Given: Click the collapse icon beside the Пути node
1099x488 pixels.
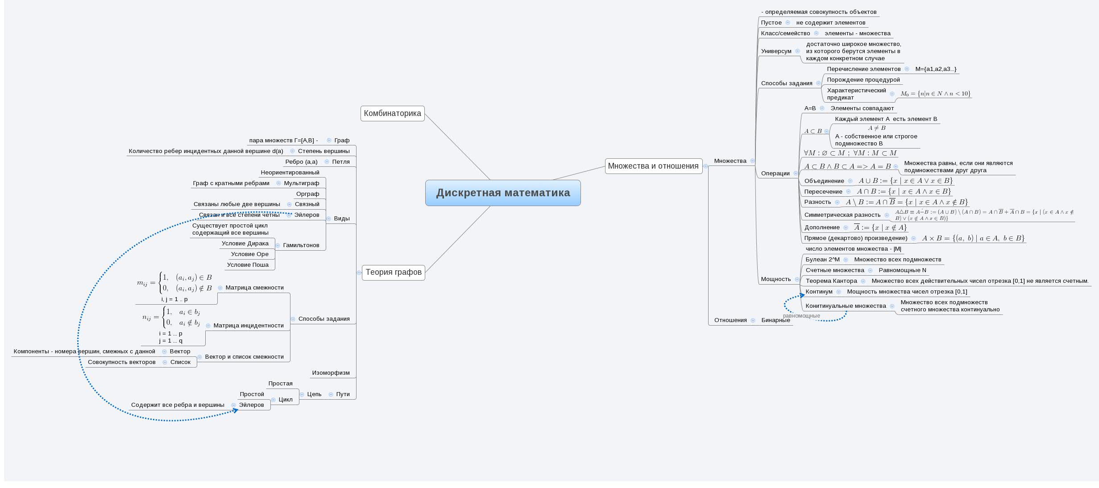Looking at the screenshot, I should (330, 393).
